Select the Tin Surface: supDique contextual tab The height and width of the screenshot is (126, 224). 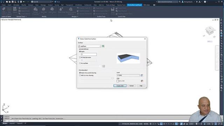pyautogui.click(x=134, y=5)
